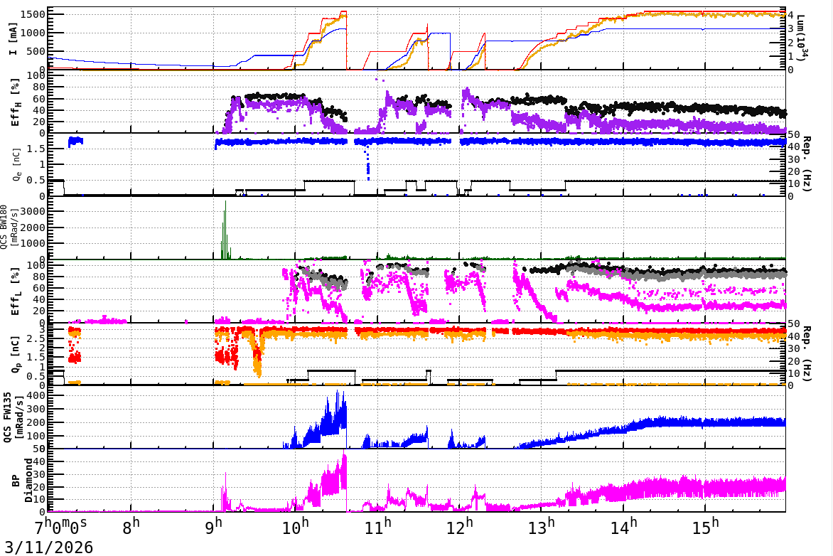Click the '11h' time axis label

pyautogui.click(x=377, y=527)
